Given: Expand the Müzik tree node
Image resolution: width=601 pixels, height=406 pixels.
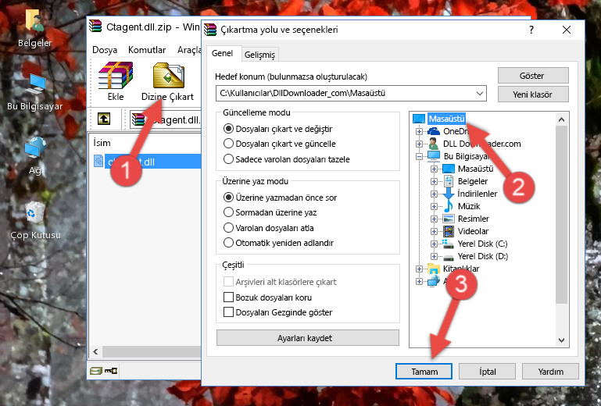Looking at the screenshot, I should (x=434, y=206).
